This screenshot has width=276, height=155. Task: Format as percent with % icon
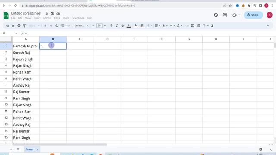click(51, 26)
